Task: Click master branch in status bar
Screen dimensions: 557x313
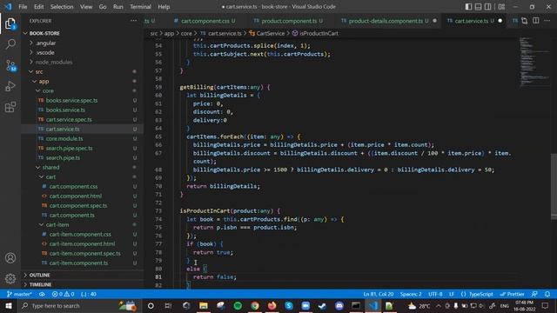Action: click(x=19, y=294)
